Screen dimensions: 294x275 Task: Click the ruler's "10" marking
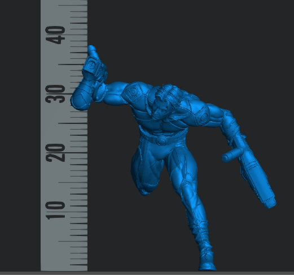coord(55,210)
